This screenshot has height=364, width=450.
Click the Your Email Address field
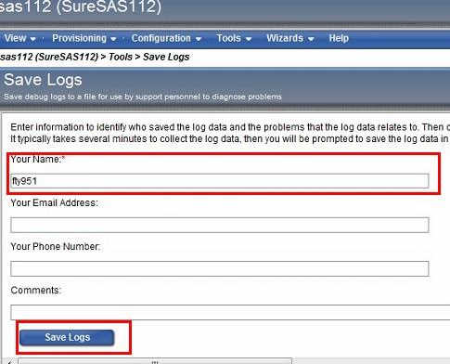pyautogui.click(x=220, y=225)
